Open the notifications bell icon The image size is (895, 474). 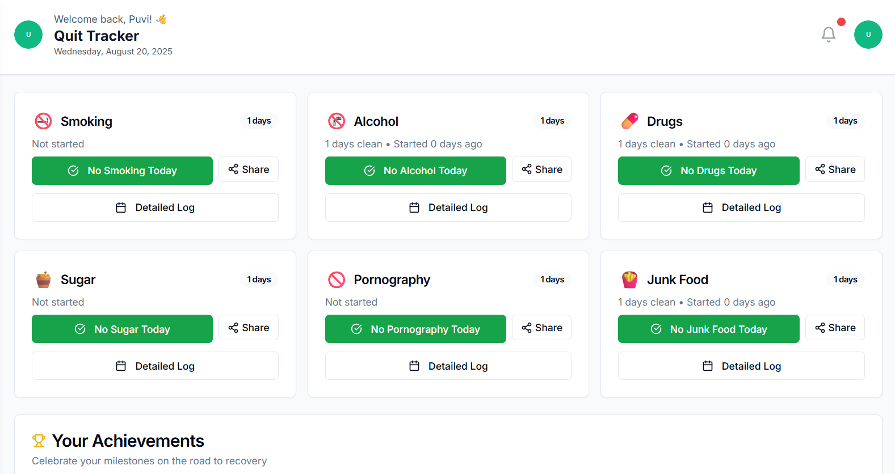pos(829,35)
